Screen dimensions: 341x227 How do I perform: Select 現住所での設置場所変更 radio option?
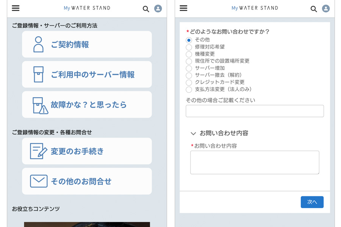189,61
